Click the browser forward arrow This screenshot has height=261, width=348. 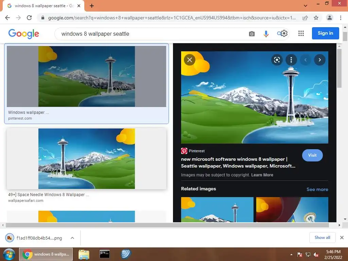(18, 18)
